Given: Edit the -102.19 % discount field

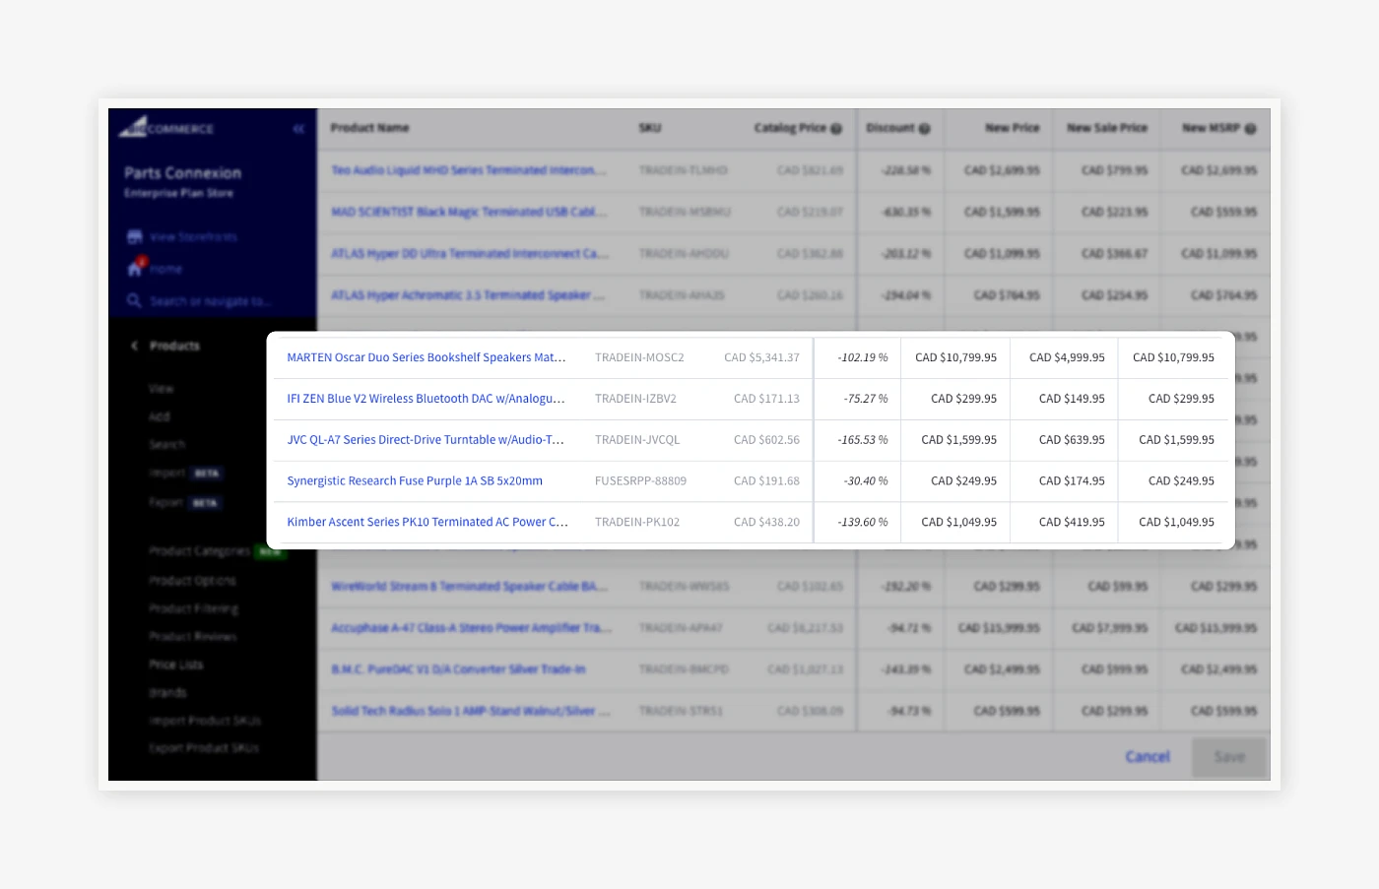Looking at the screenshot, I should [x=858, y=357].
